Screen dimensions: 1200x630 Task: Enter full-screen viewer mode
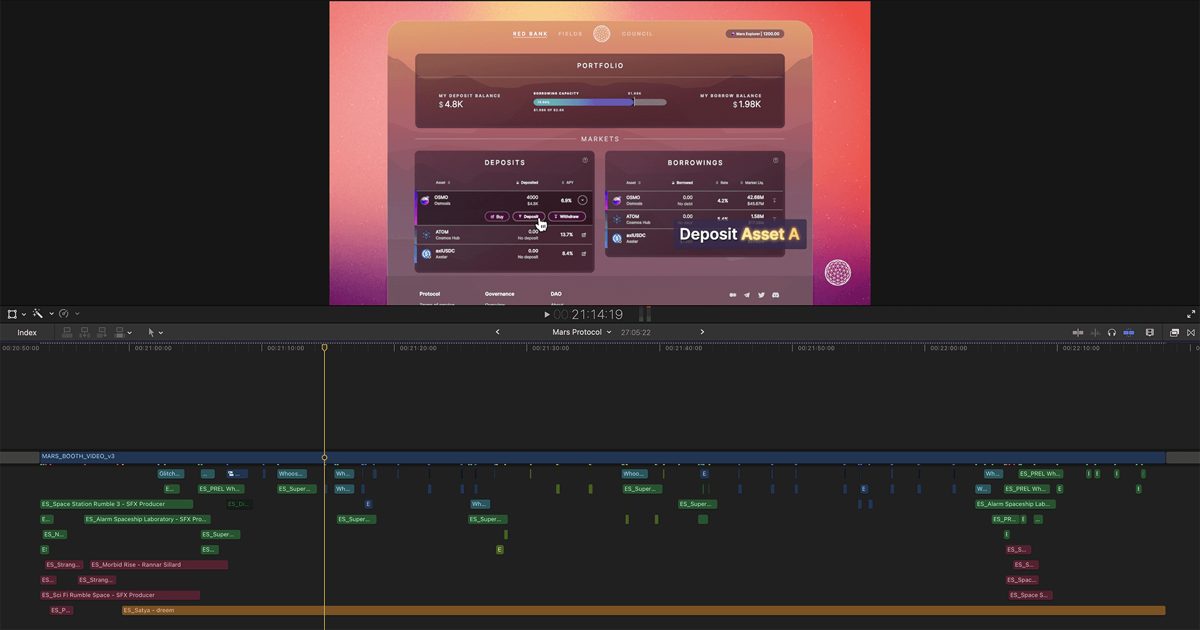point(1191,314)
